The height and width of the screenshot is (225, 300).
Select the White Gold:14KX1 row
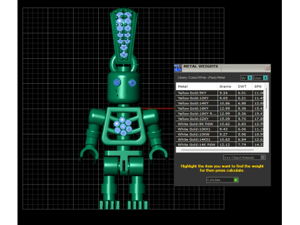pos(220,139)
